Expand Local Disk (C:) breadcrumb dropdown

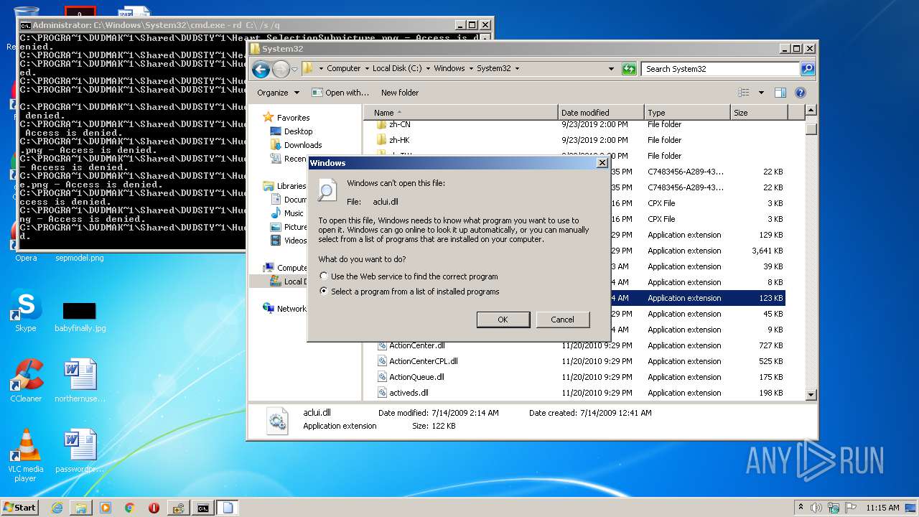428,69
